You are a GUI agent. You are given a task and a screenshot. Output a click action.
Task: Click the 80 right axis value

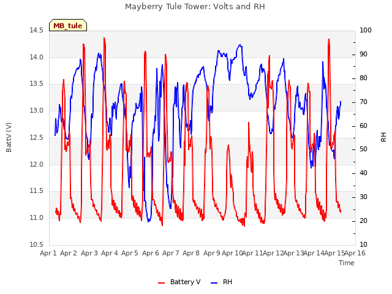363,78
